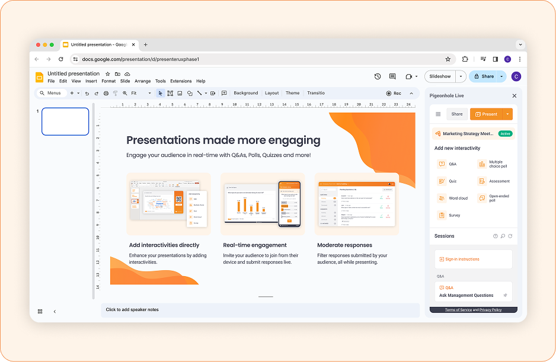Add an Open-ended poll
This screenshot has height=362, width=556.
point(494,198)
